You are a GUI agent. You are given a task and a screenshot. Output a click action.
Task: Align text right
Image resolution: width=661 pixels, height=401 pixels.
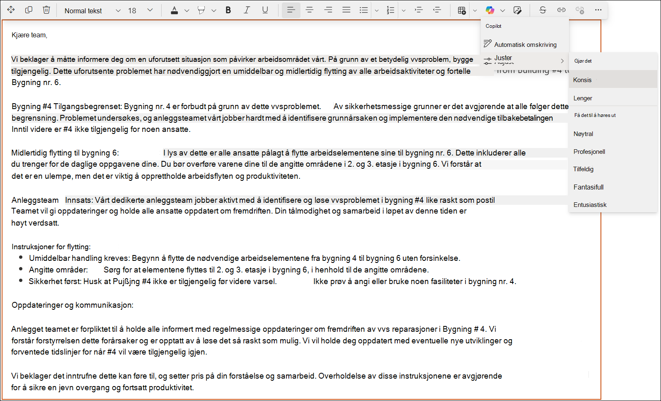point(328,10)
